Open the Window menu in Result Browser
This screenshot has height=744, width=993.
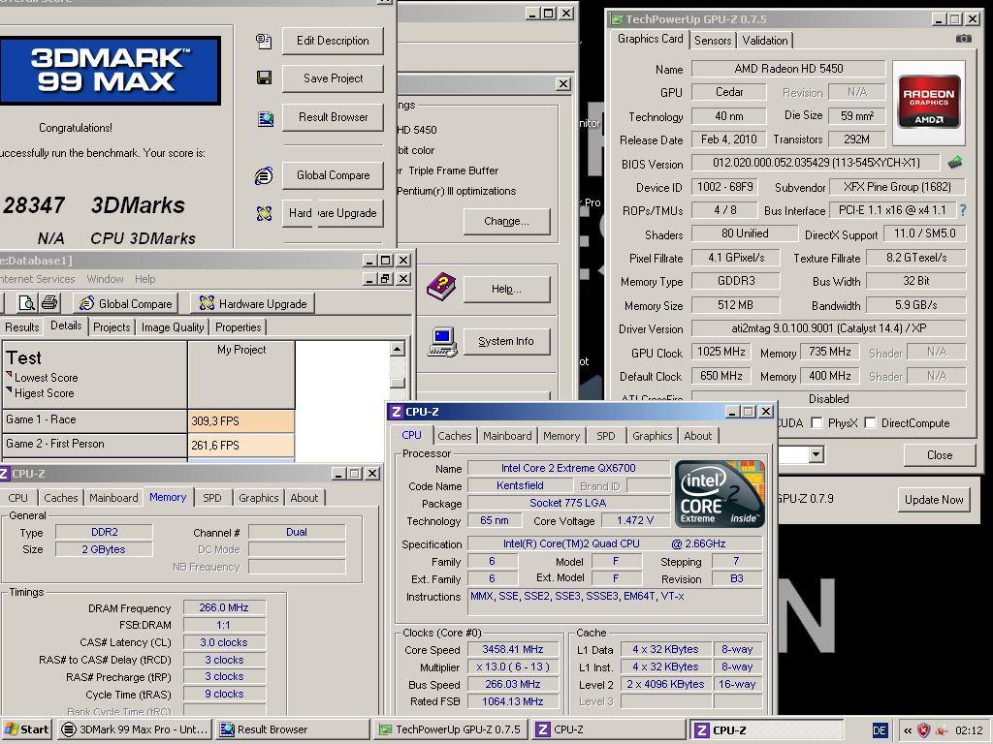point(105,279)
